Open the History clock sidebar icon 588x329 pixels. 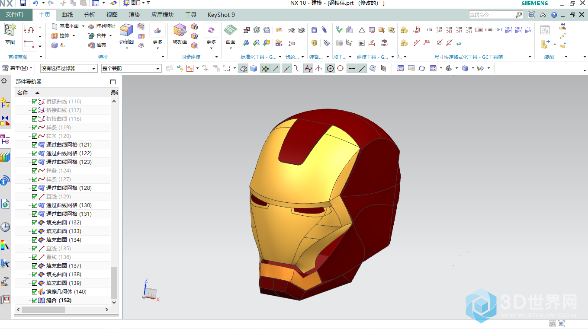[5, 227]
